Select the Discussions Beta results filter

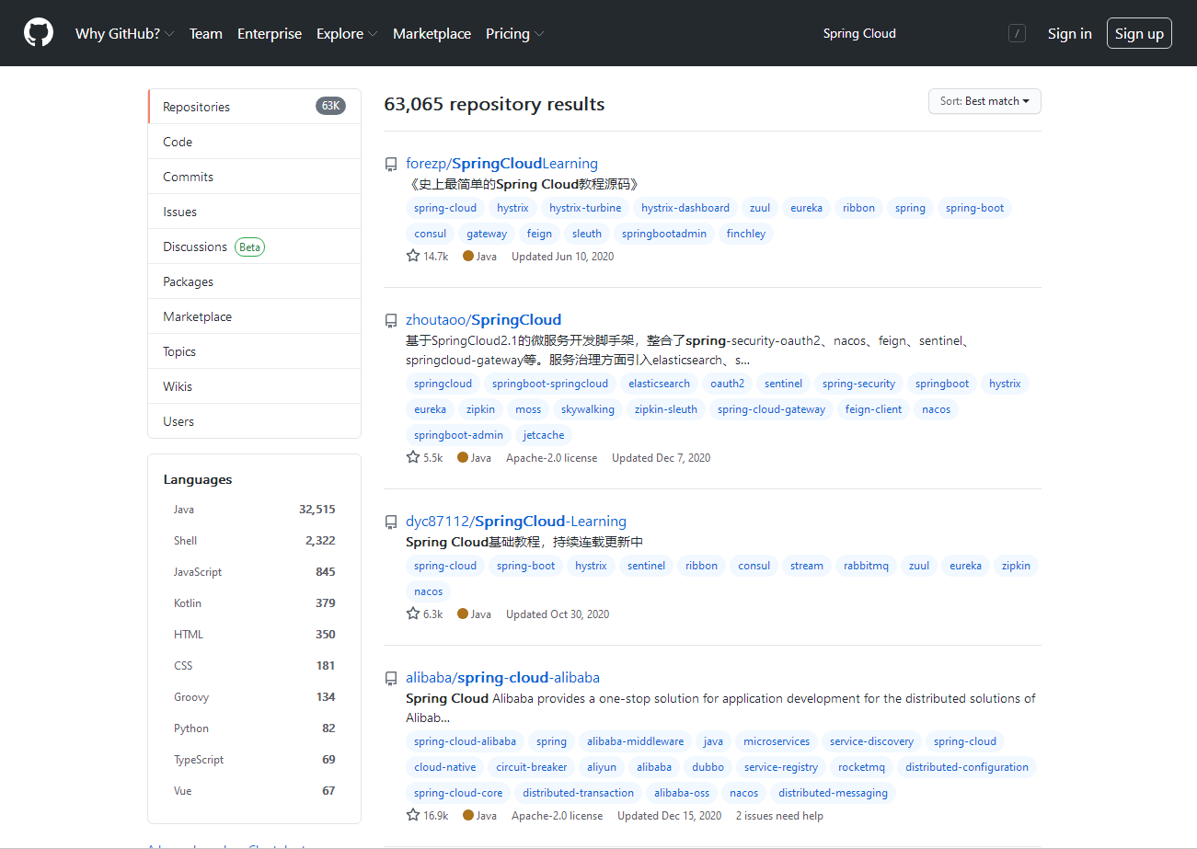pos(254,247)
